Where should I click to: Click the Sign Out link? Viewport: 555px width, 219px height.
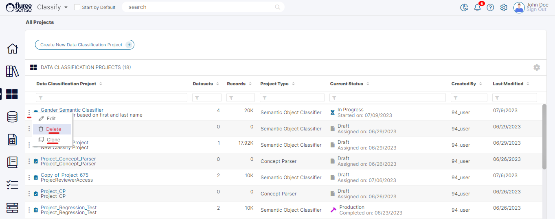pyautogui.click(x=536, y=10)
